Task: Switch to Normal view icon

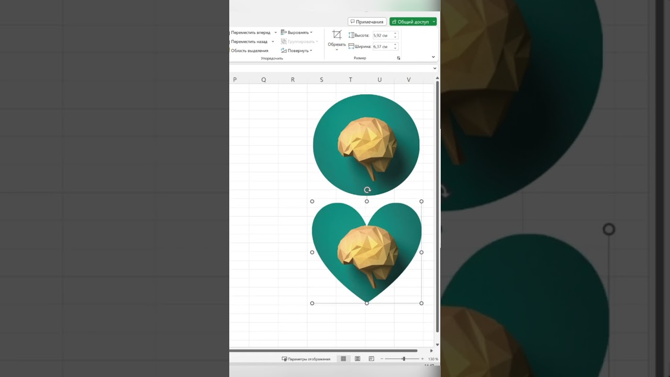Action: coord(343,359)
